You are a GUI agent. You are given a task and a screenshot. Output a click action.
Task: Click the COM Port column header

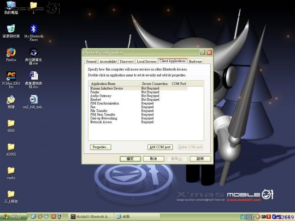coord(179,84)
